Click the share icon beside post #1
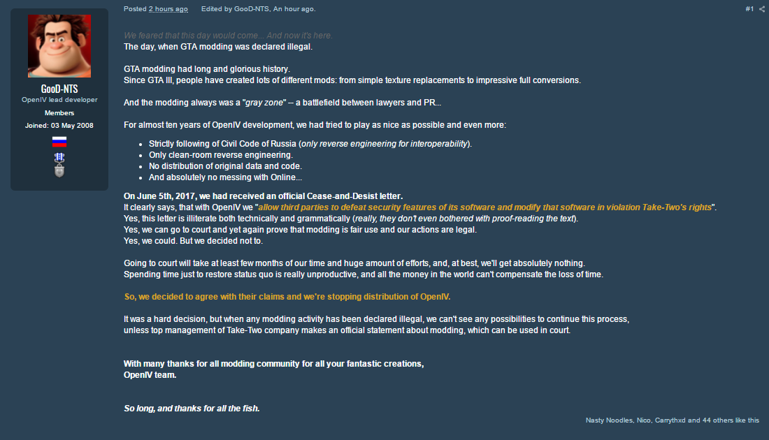Viewport: 769px width, 440px height. (762, 9)
